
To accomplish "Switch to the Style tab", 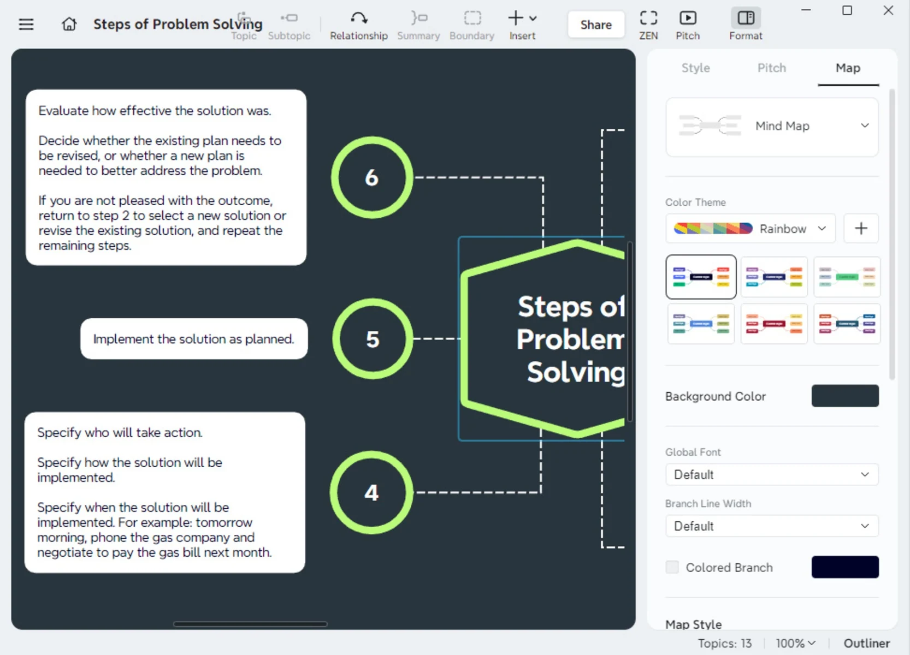I will [x=695, y=68].
